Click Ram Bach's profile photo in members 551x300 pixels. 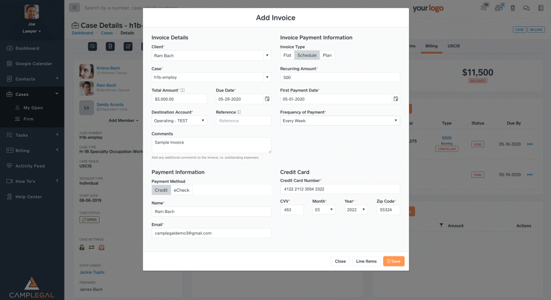point(87,88)
